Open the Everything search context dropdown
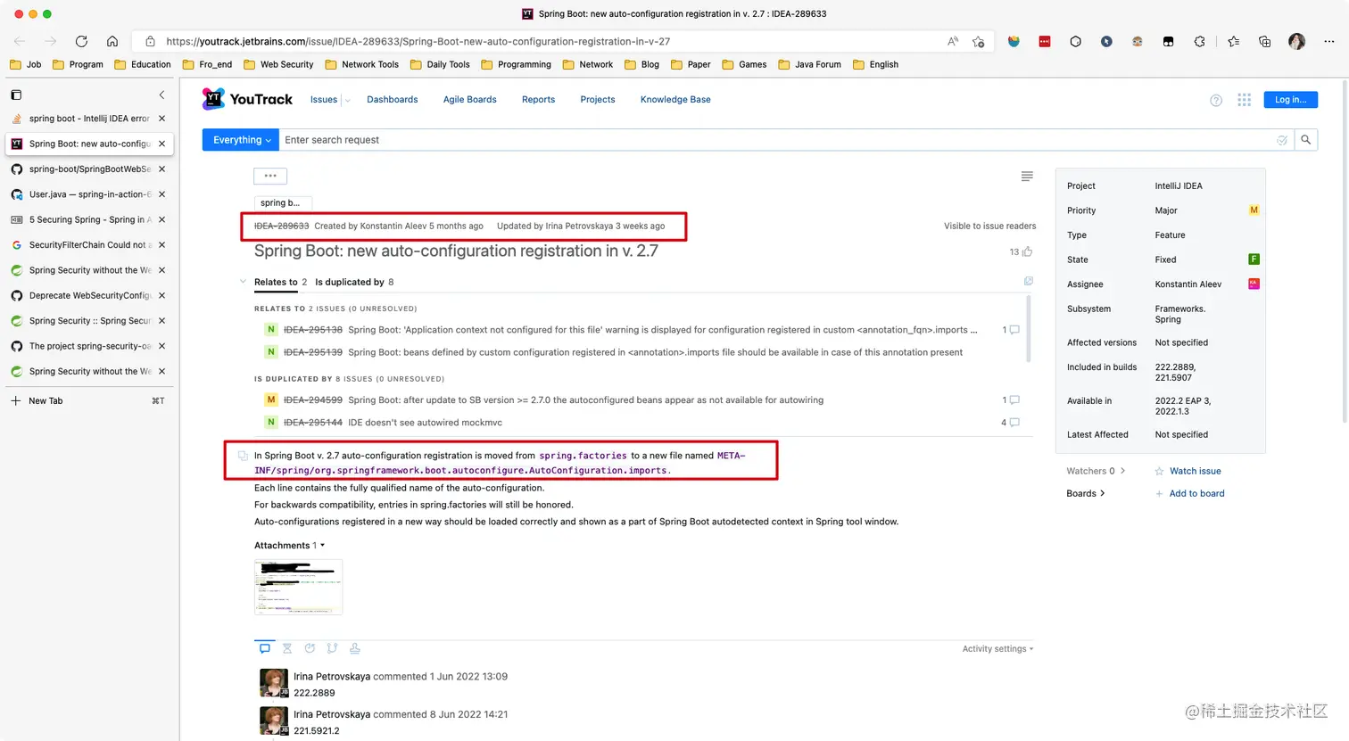Screen dimensions: 1349x741 pos(239,140)
